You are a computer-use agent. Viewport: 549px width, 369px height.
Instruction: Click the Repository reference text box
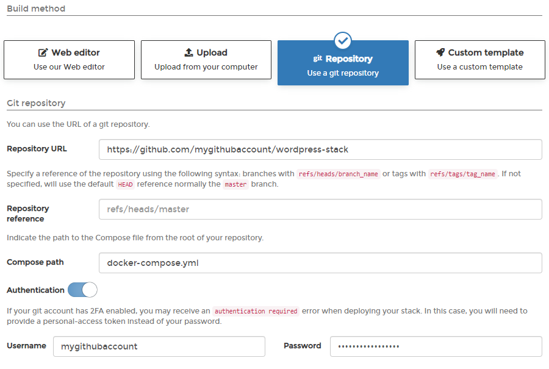click(320, 209)
